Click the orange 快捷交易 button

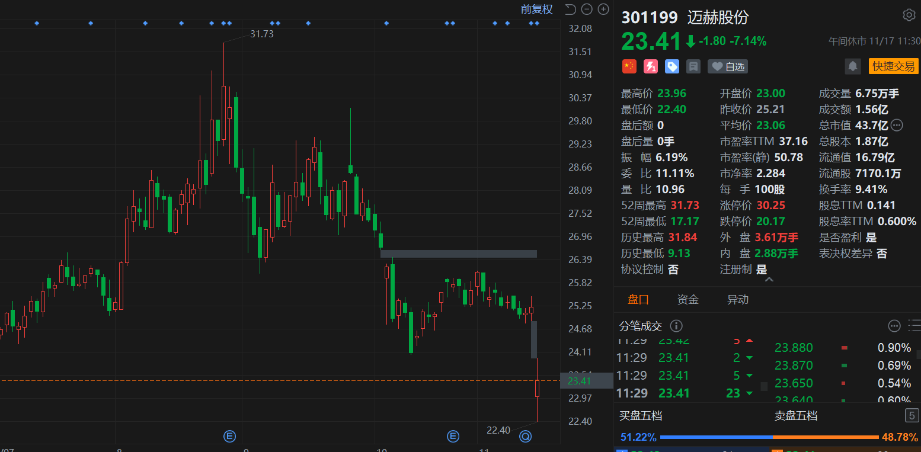893,66
